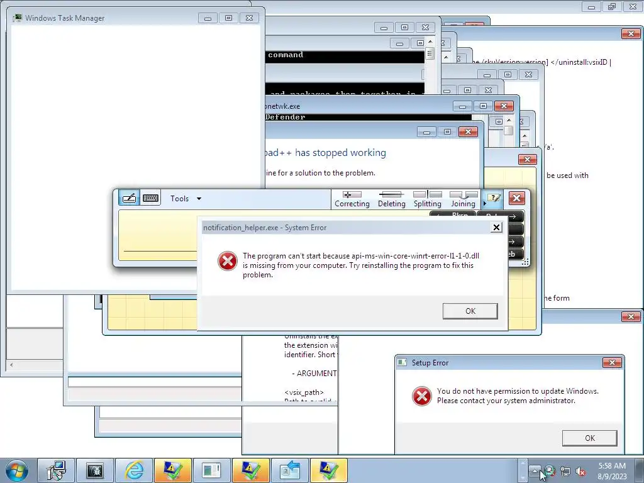644x483 pixels.
Task: Open the Windows Easy Transfer taskbar icon
Action: click(x=289, y=470)
